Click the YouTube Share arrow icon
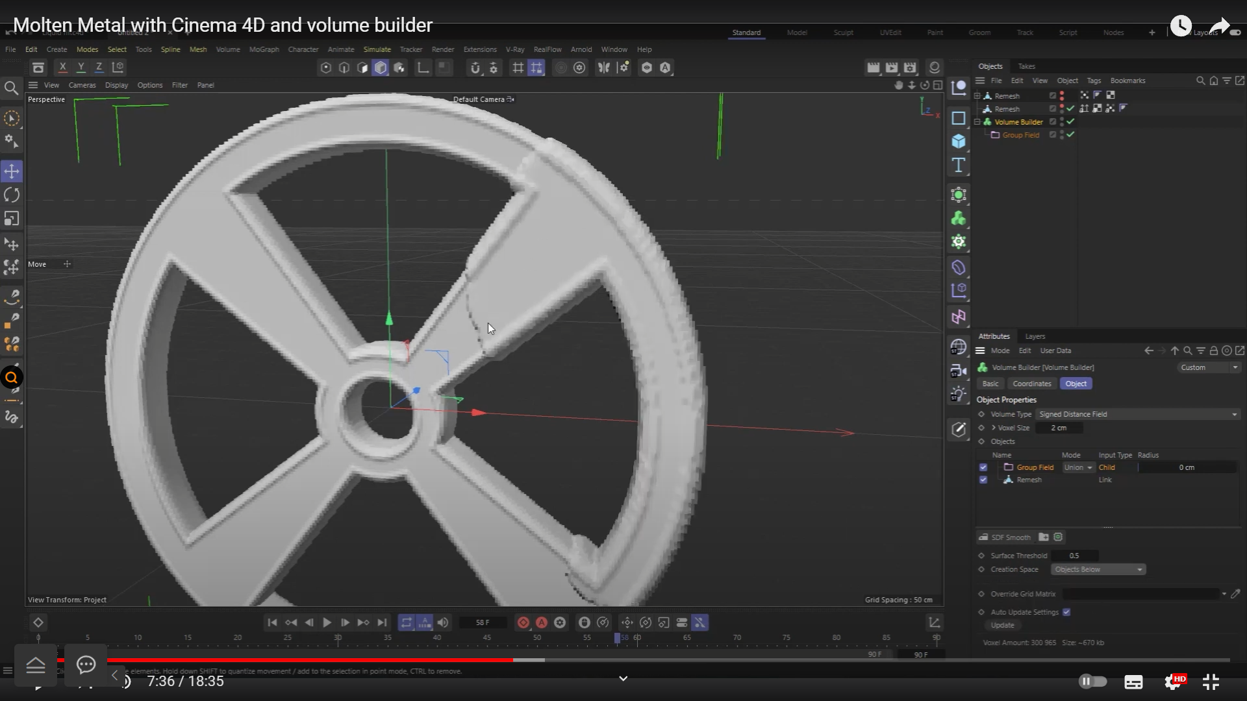Screen dimensions: 1247x701 click(1220, 25)
